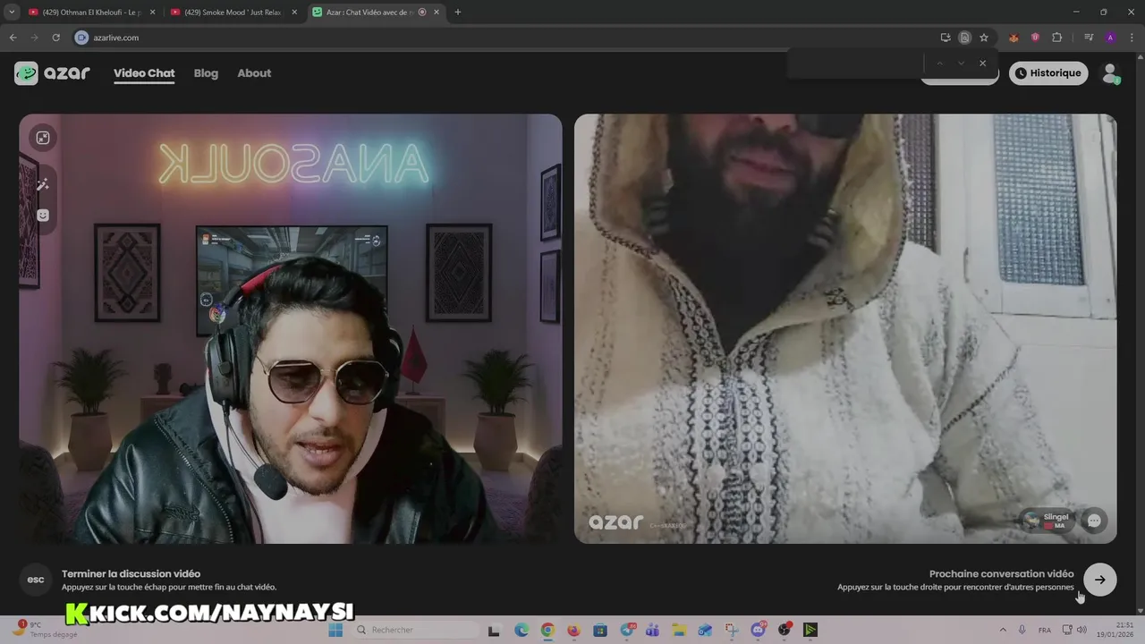Open Microsoft Edge from the taskbar
This screenshot has height=644, width=1145.
pyautogui.click(x=522, y=630)
